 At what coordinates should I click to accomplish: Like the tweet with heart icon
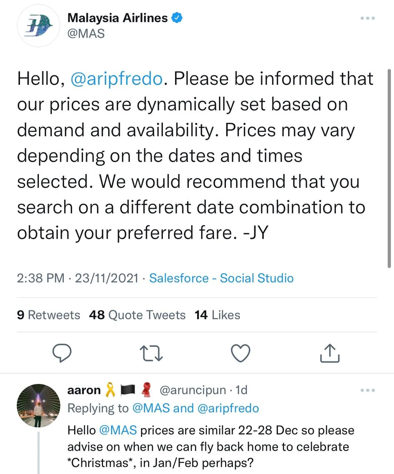pyautogui.click(x=240, y=353)
